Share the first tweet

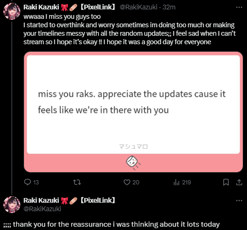point(239,182)
